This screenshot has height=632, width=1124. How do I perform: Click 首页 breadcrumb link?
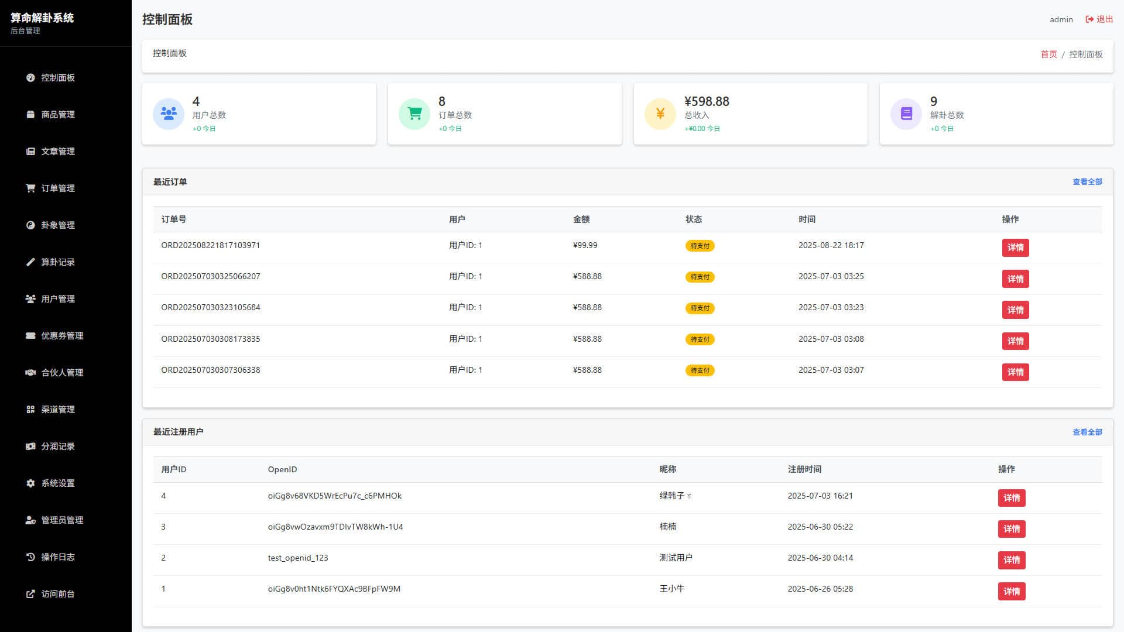coord(1048,54)
